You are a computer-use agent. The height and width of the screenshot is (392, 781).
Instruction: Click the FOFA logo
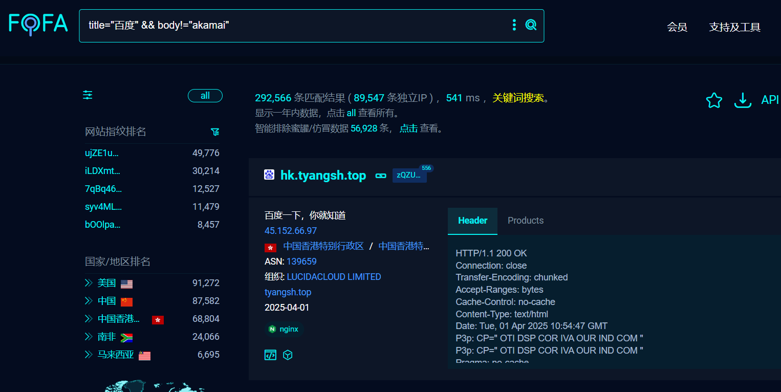pyautogui.click(x=38, y=24)
